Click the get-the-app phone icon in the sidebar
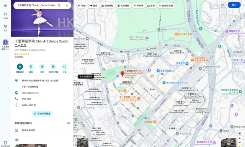This screenshot has width=245, height=147. coord(5,143)
